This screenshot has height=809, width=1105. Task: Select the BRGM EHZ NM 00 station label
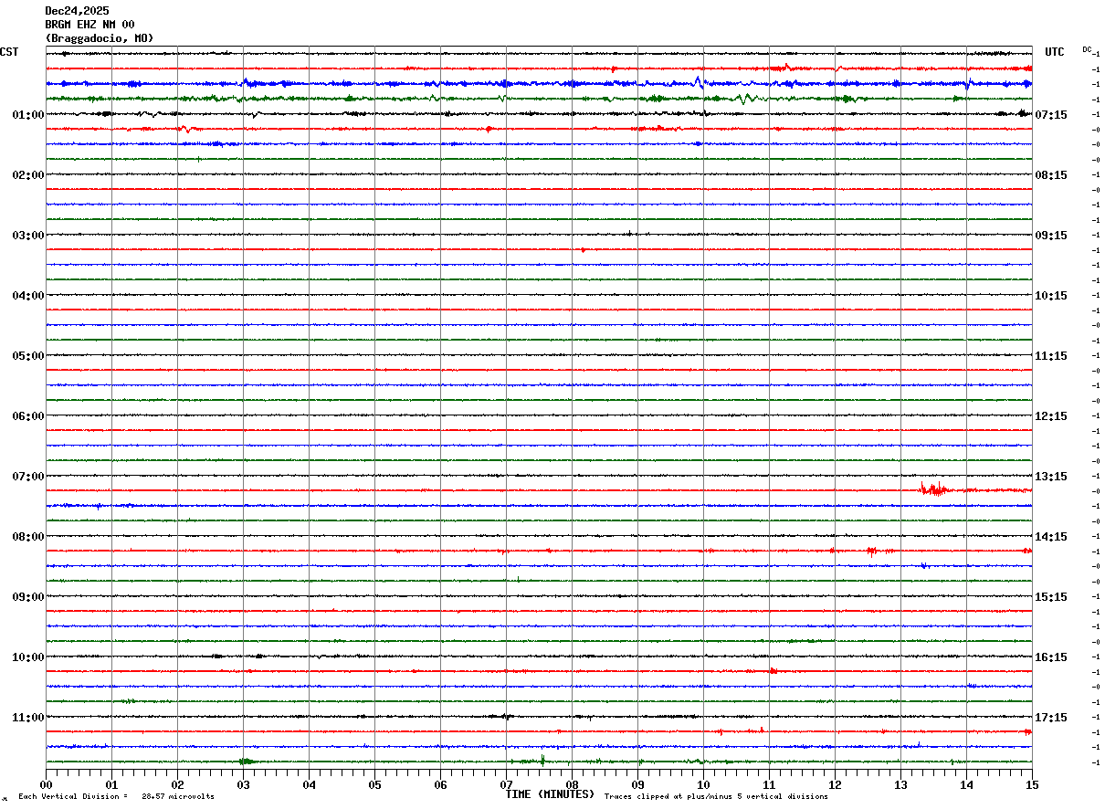[x=89, y=25]
